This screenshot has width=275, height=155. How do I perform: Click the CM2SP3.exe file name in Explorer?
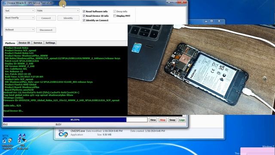[78, 131]
